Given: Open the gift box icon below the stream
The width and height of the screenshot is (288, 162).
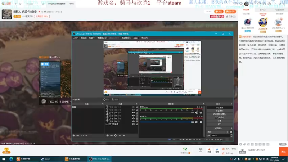Looking at the screenshot, I should pyautogui.click(x=201, y=150).
